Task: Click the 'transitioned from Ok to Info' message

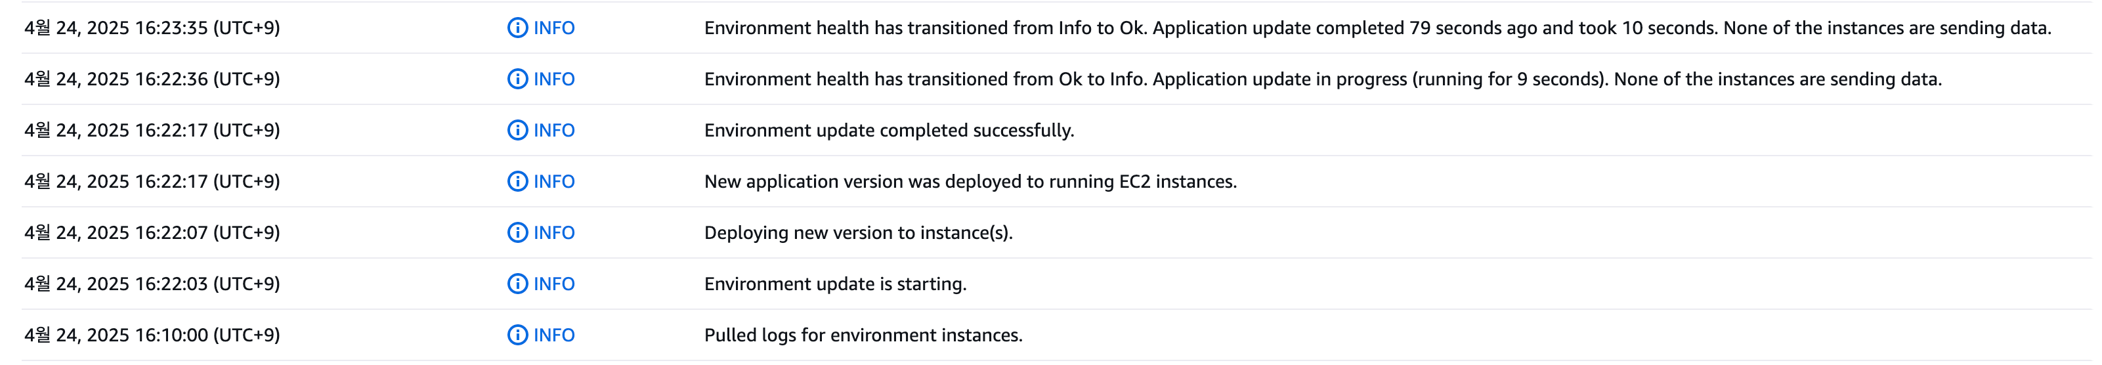Action: [1323, 79]
